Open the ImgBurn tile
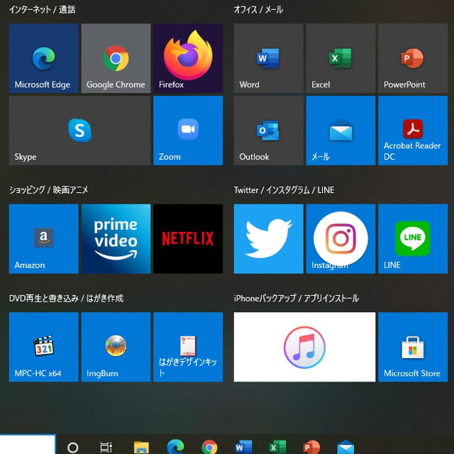The height and width of the screenshot is (454, 454). click(x=116, y=347)
